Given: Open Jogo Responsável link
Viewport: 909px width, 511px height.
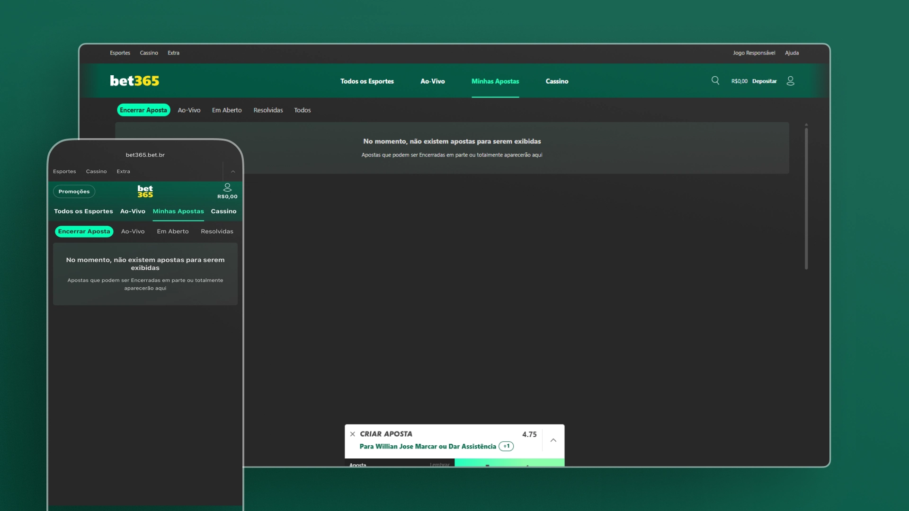Looking at the screenshot, I should tap(754, 53).
